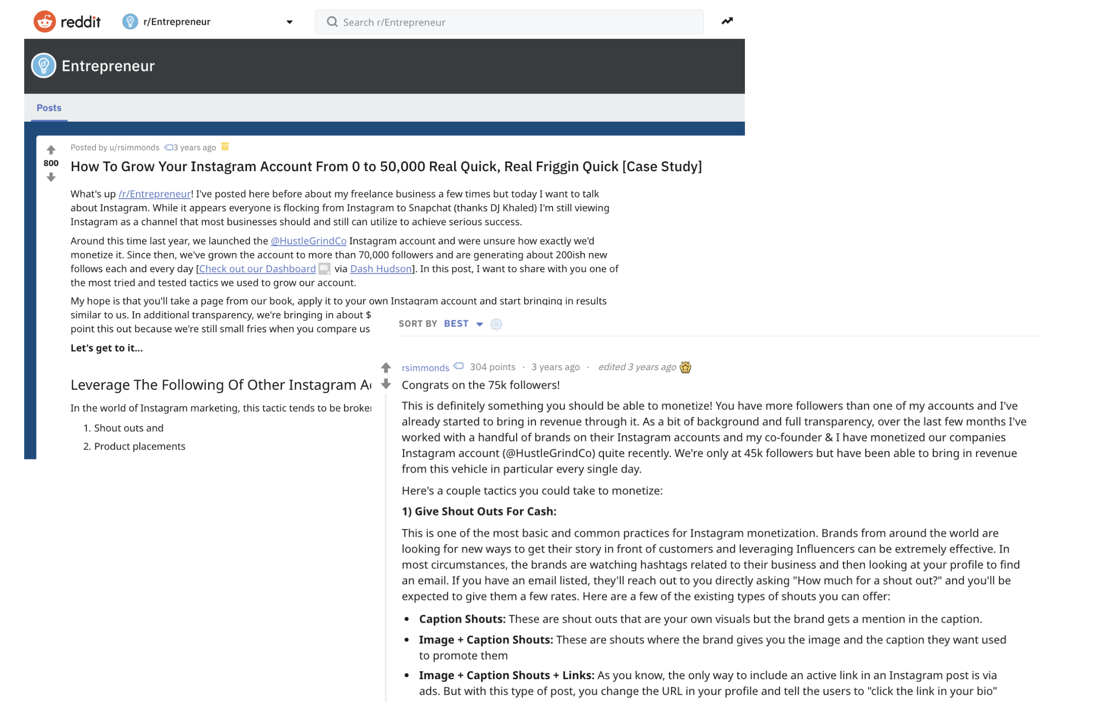Open the @HustleGrindCo Instagram link
Screen dimensions: 1100x709
pyautogui.click(x=308, y=241)
